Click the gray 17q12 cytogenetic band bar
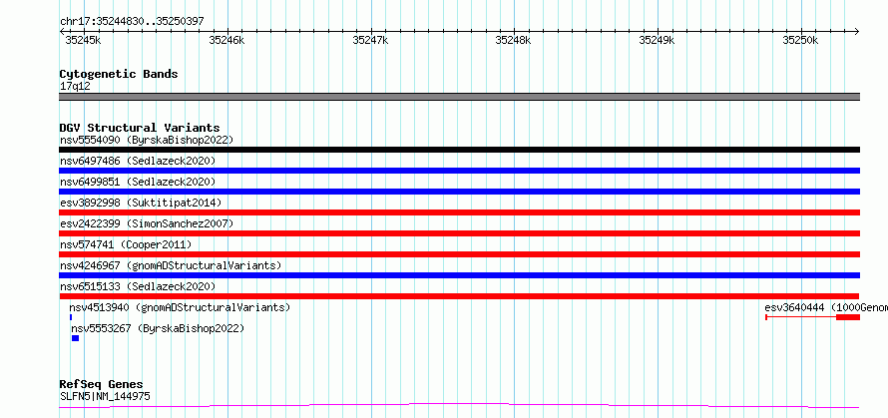Image resolution: width=888 pixels, height=418 pixels. coord(459,97)
